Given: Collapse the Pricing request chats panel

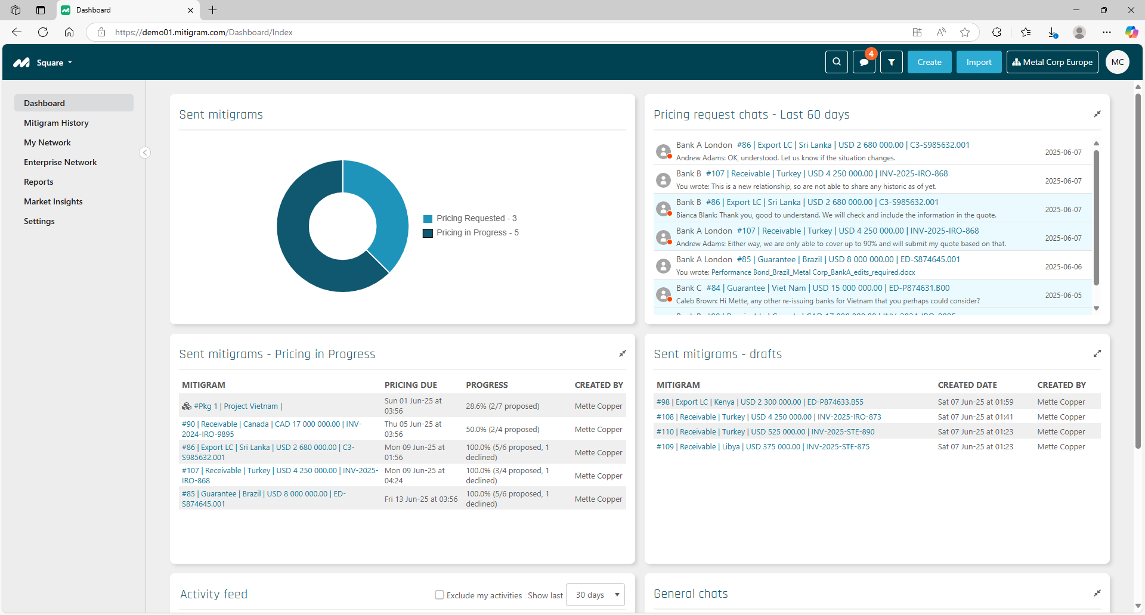Looking at the screenshot, I should 1097,114.
